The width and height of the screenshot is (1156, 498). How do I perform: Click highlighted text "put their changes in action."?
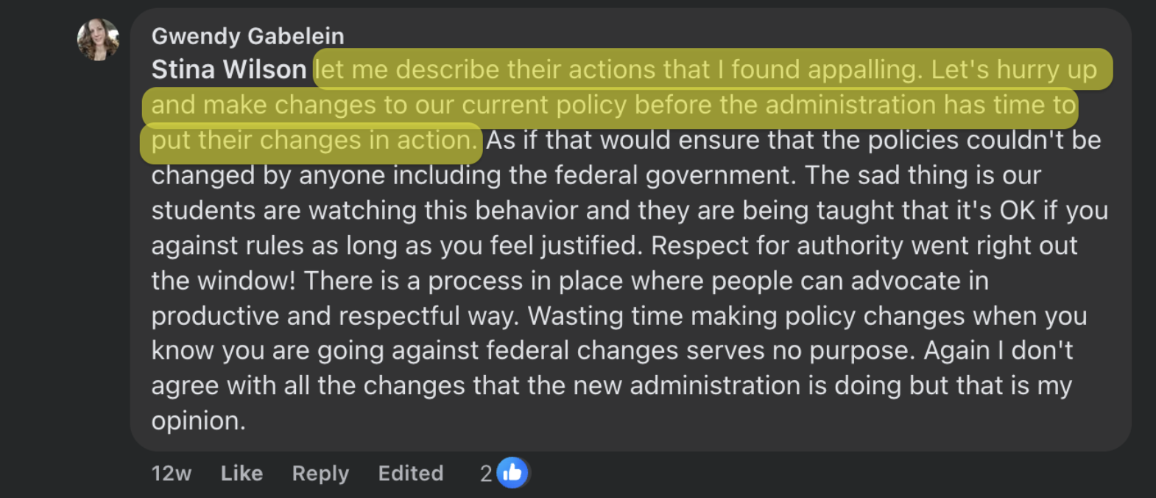tap(314, 140)
